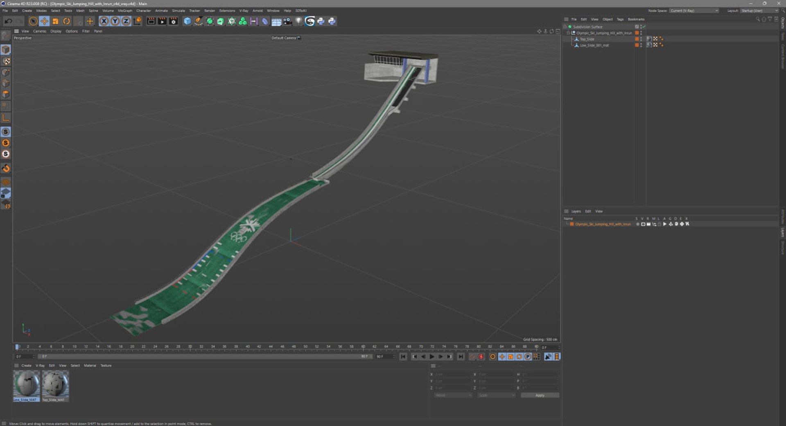The width and height of the screenshot is (786, 426).
Task: Go to start of animation
Action: (x=403, y=357)
